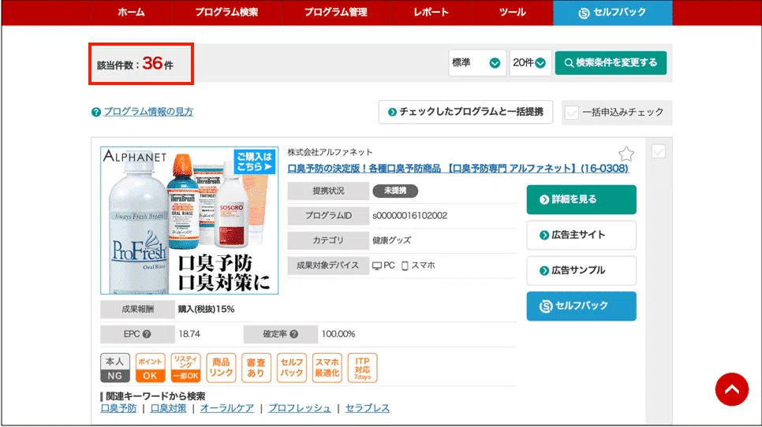Click the セルフバック badge icon in the row

click(292, 367)
